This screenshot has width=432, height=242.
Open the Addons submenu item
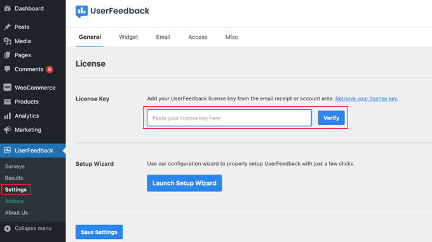pyautogui.click(x=15, y=201)
